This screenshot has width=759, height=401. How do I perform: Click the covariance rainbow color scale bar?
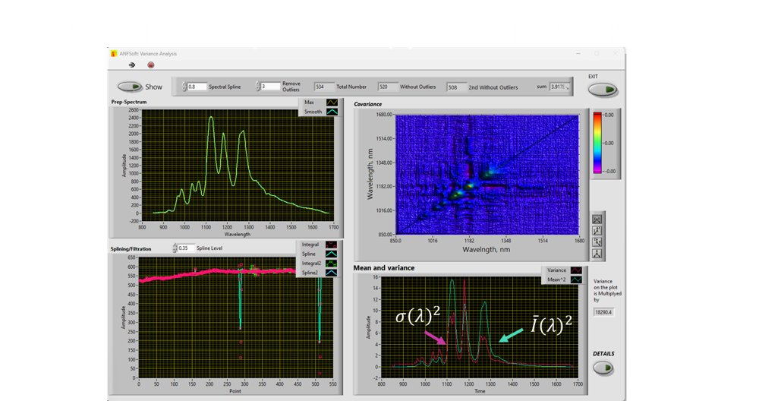[x=598, y=143]
